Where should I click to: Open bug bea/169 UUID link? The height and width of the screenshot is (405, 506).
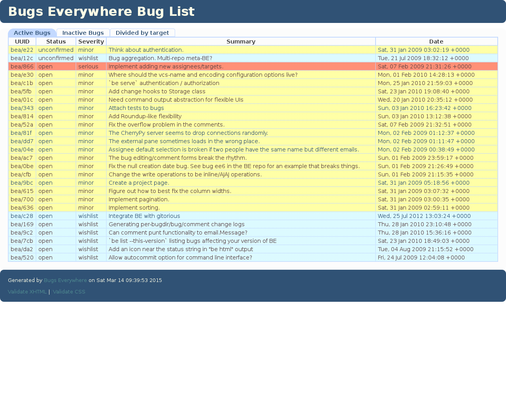pos(22,224)
